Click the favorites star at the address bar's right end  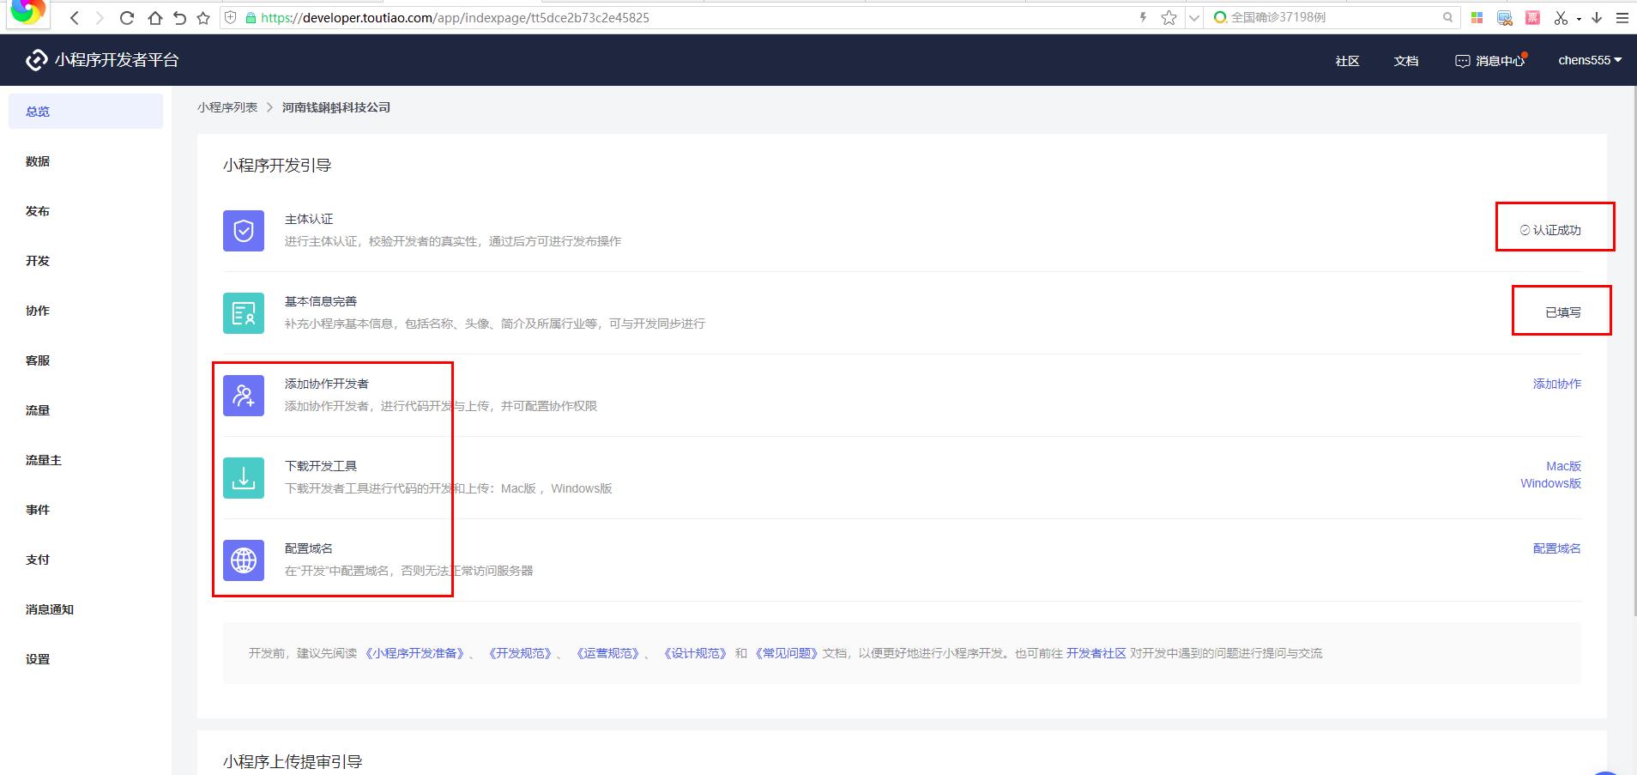pos(1169,18)
